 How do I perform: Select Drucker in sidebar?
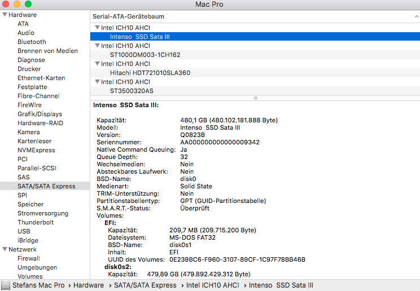click(x=29, y=69)
